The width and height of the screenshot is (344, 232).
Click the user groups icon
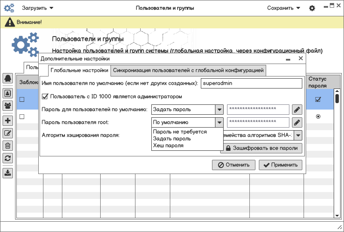pos(8,105)
